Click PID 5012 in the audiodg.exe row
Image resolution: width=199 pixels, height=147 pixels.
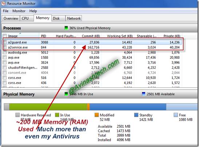tap(44, 52)
